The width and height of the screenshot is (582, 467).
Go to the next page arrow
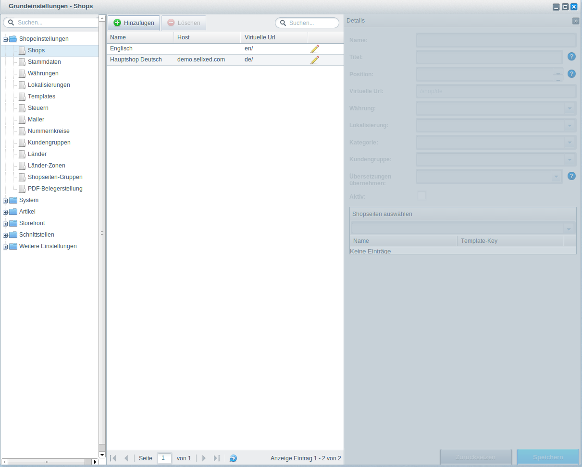tap(204, 458)
